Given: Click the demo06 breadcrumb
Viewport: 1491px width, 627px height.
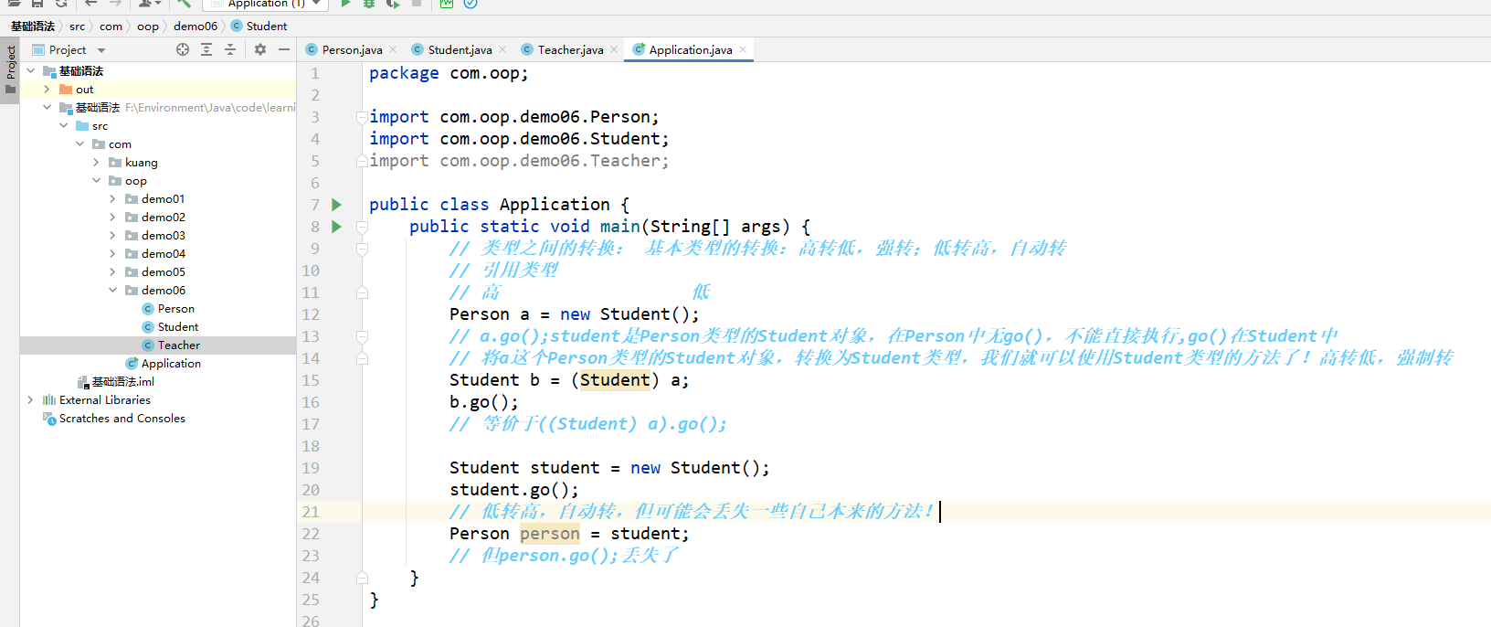Looking at the screenshot, I should (x=196, y=26).
